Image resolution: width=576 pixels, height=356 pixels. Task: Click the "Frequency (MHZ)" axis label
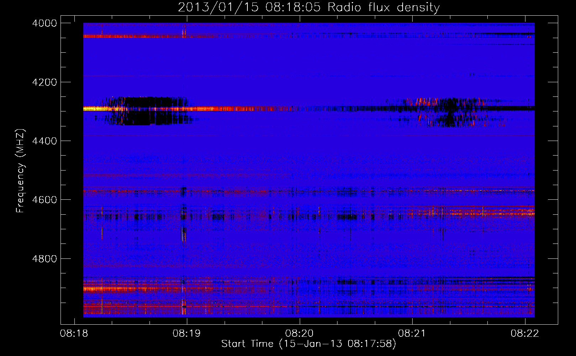pos(21,171)
